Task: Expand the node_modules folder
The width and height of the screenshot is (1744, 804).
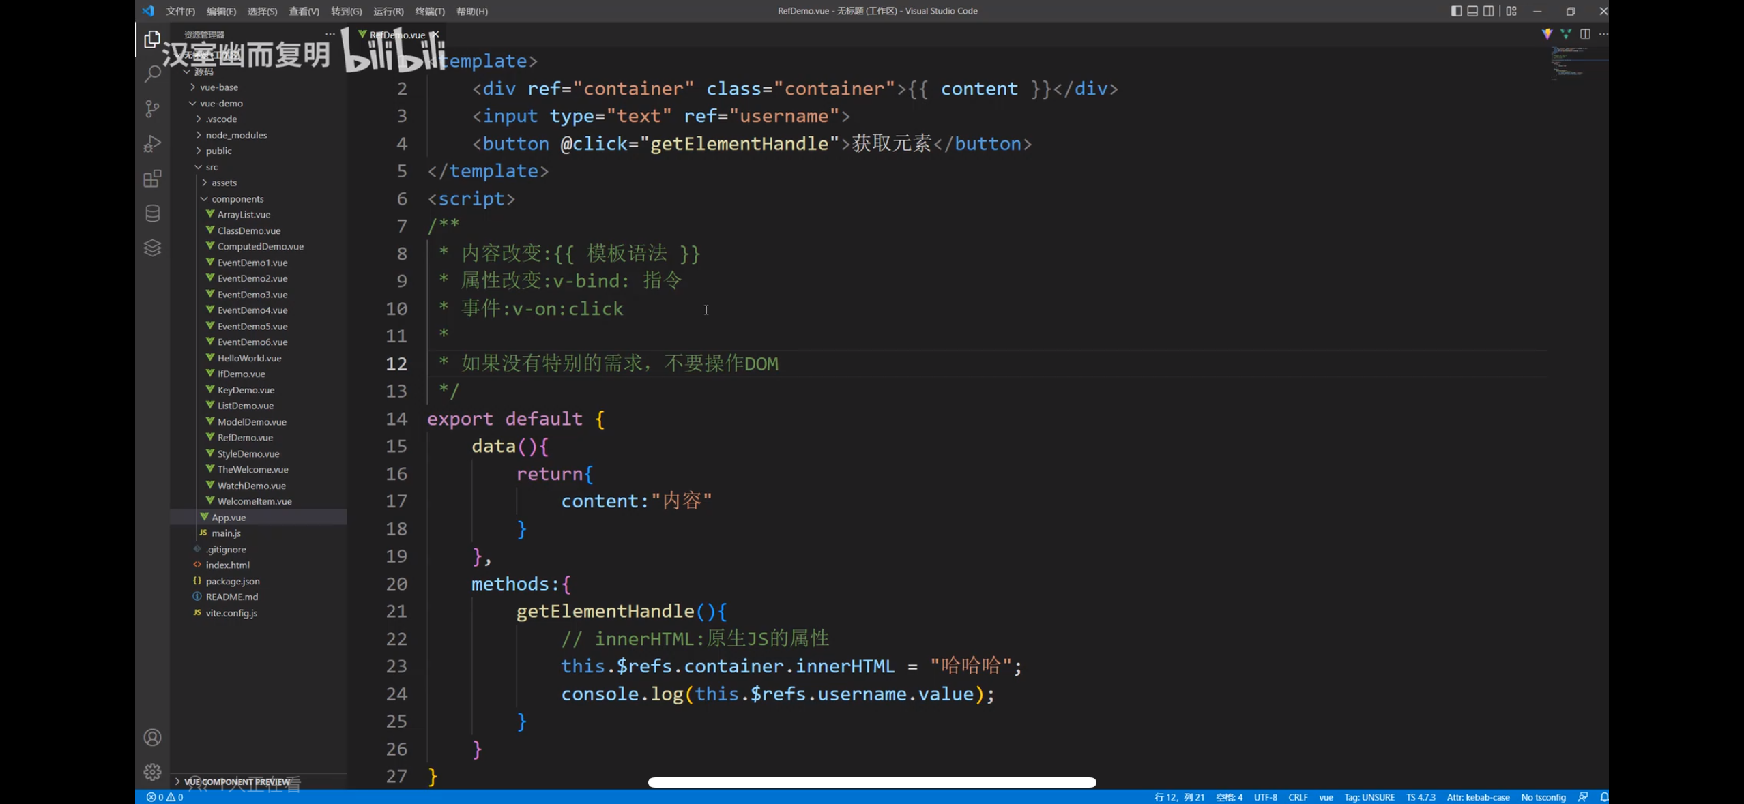Action: coord(236,135)
